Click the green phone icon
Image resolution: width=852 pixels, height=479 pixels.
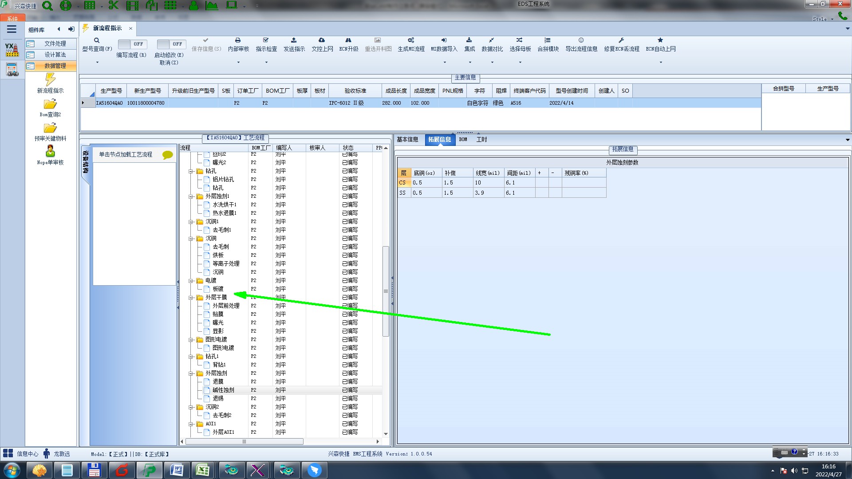[x=842, y=16]
